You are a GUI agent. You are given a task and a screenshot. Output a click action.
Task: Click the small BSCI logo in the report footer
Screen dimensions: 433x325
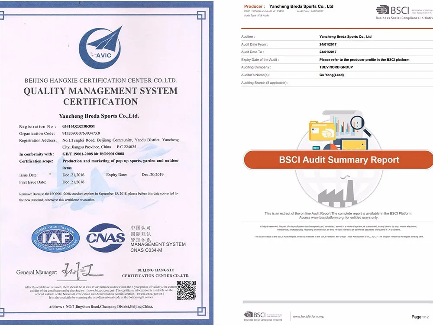point(263,316)
